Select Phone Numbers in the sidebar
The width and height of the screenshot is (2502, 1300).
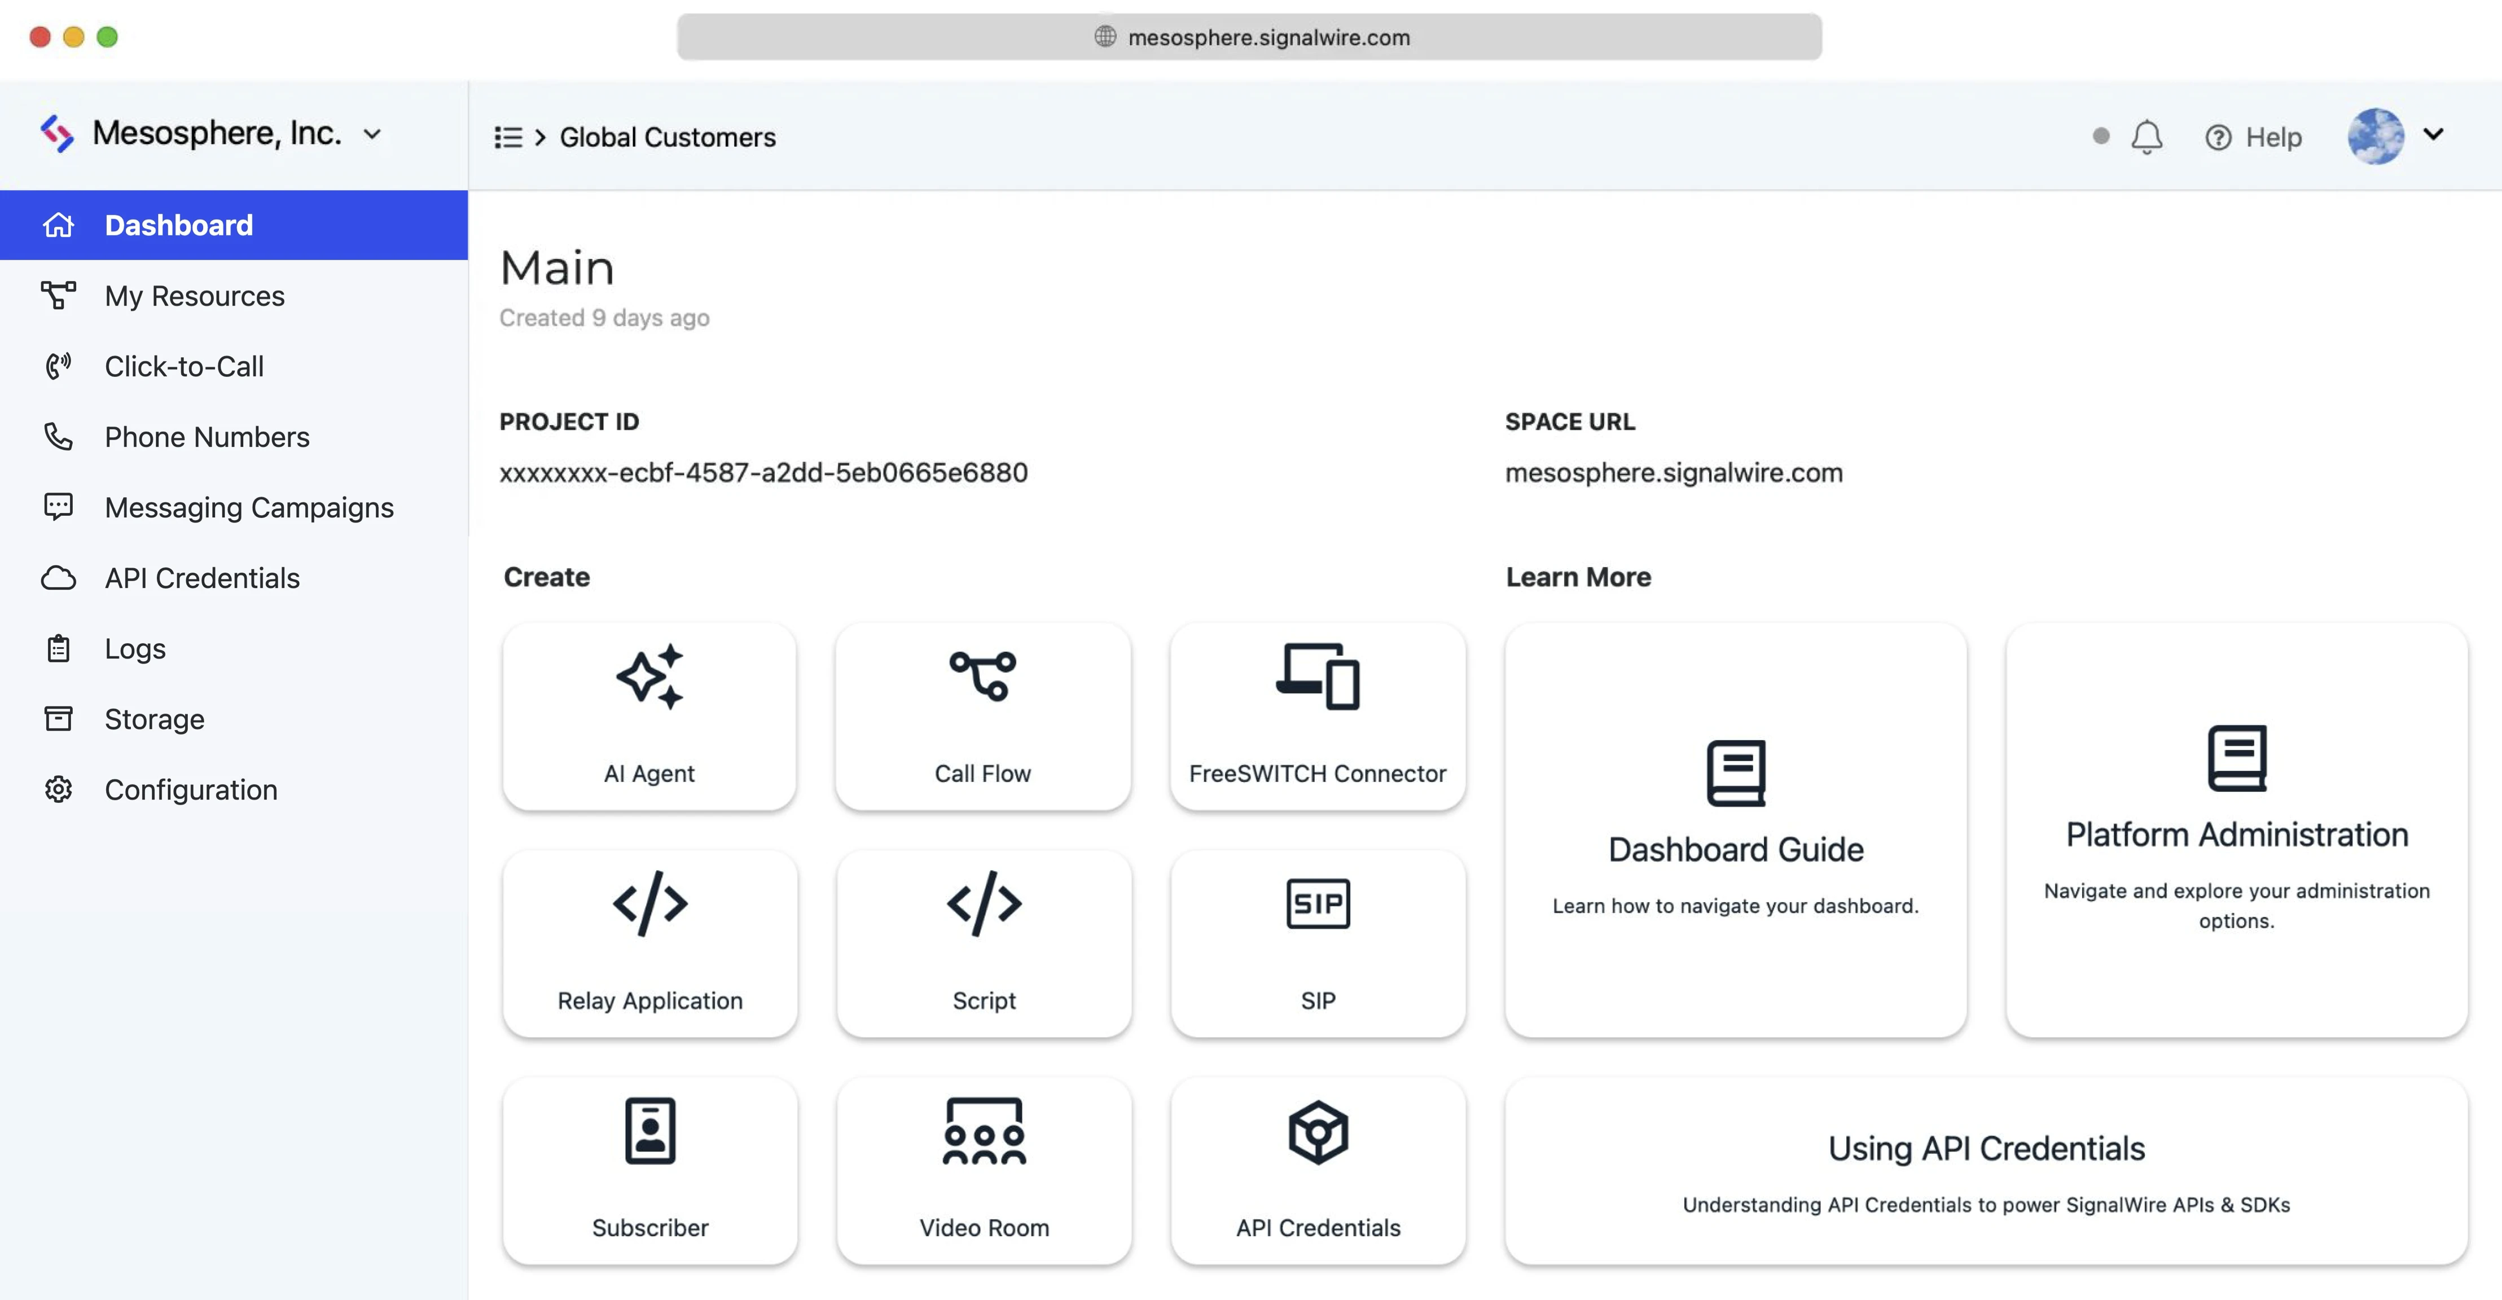coord(207,436)
